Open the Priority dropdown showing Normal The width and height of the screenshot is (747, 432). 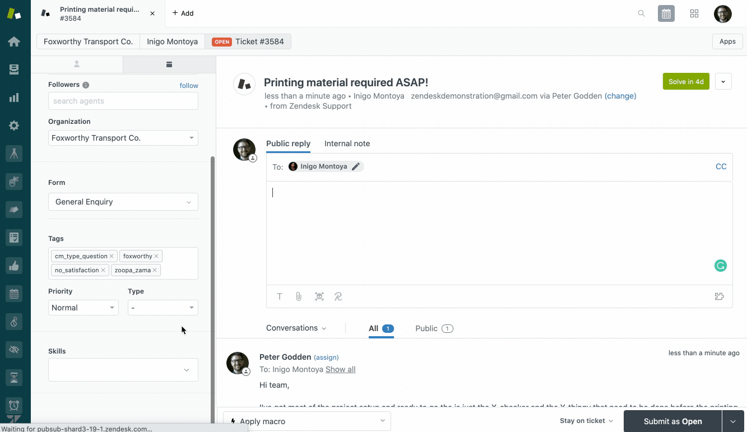tap(83, 308)
